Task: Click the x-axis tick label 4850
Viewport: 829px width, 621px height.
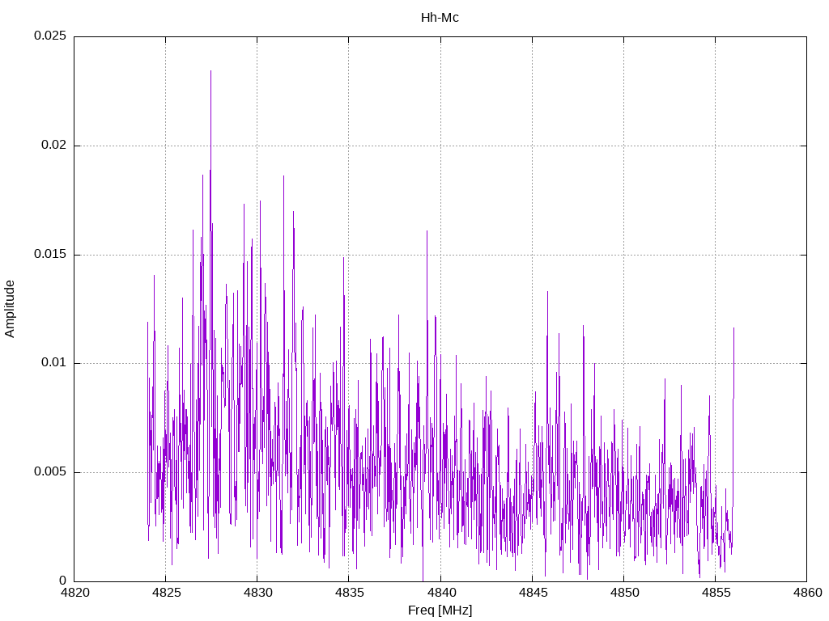Action: coord(624,593)
